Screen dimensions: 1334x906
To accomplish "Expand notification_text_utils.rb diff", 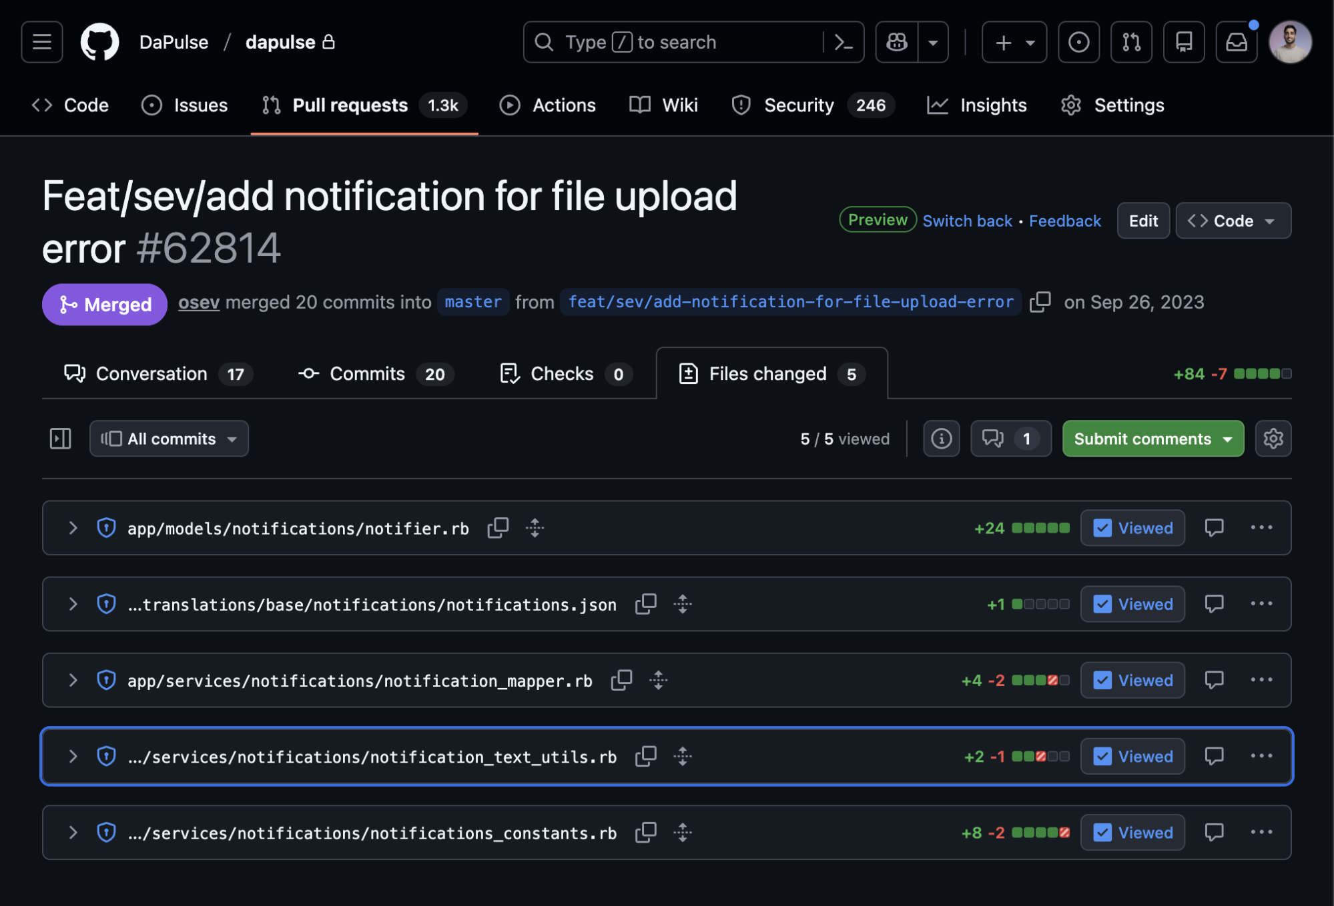I will pyautogui.click(x=73, y=756).
